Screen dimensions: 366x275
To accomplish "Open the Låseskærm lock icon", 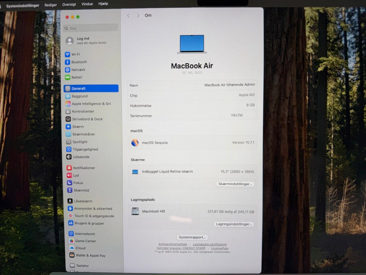I will coord(70,201).
